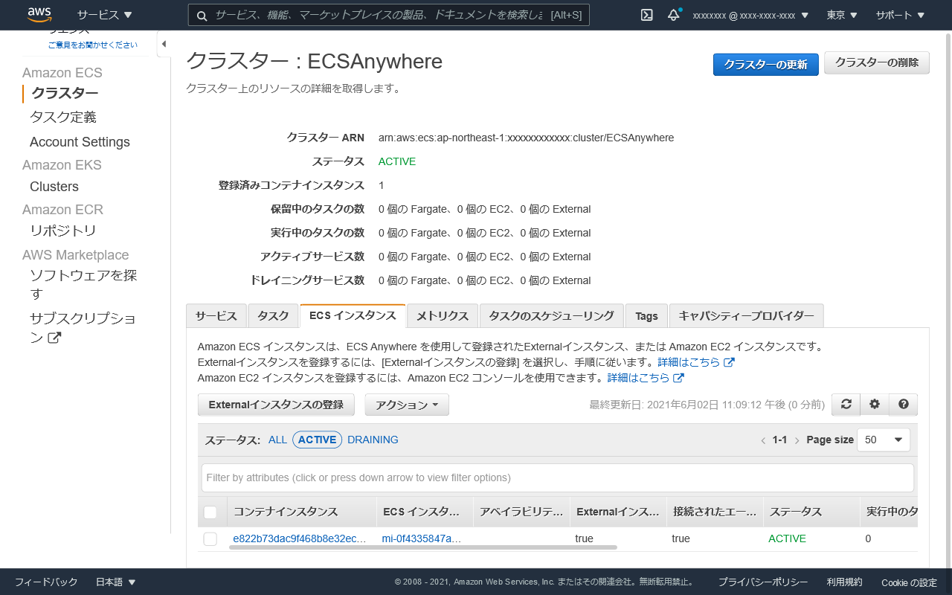The image size is (952, 595).
Task: Open the Page size 50 dropdown
Action: (x=884, y=440)
